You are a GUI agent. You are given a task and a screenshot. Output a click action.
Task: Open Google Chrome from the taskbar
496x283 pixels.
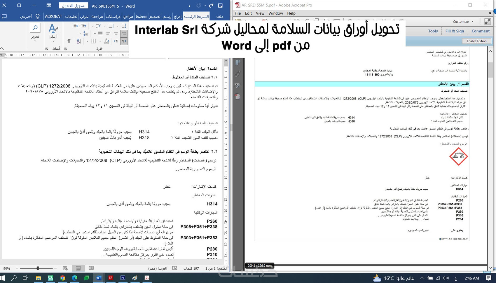click(x=62, y=278)
